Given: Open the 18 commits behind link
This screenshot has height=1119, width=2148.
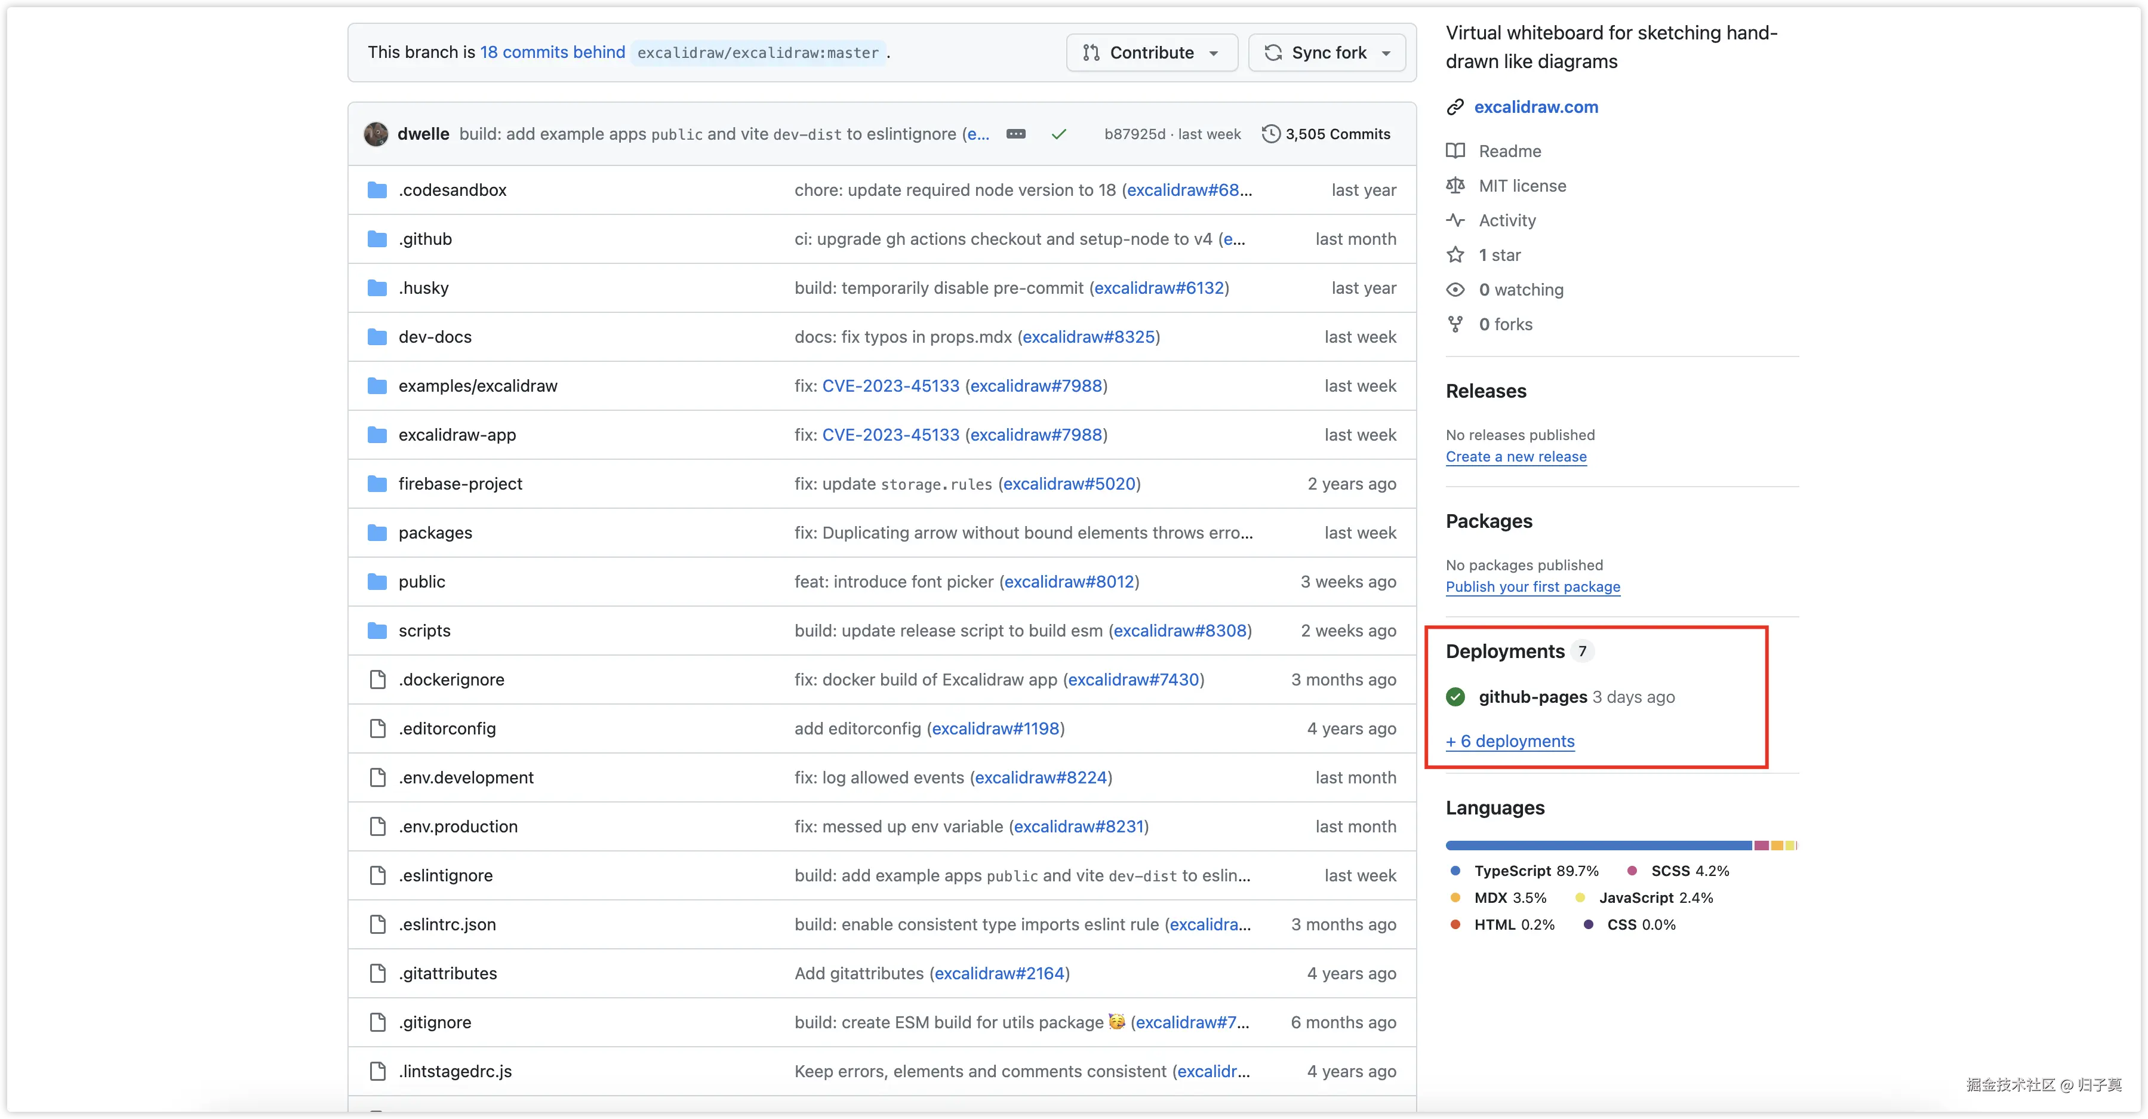Looking at the screenshot, I should click(552, 53).
